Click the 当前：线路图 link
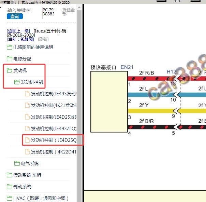The height and width of the screenshot is (202, 206). point(20,39)
